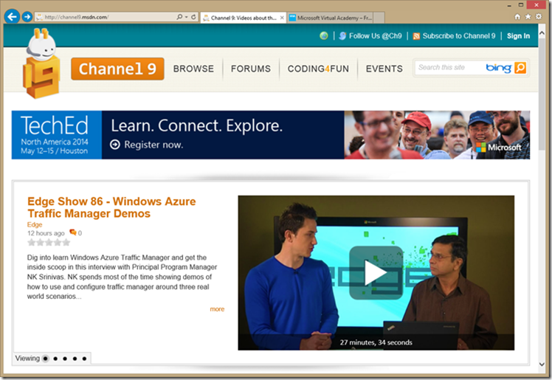This screenshot has height=380, width=552.
Task: Click the vertical scrollbar thumb
Action: (x=542, y=95)
